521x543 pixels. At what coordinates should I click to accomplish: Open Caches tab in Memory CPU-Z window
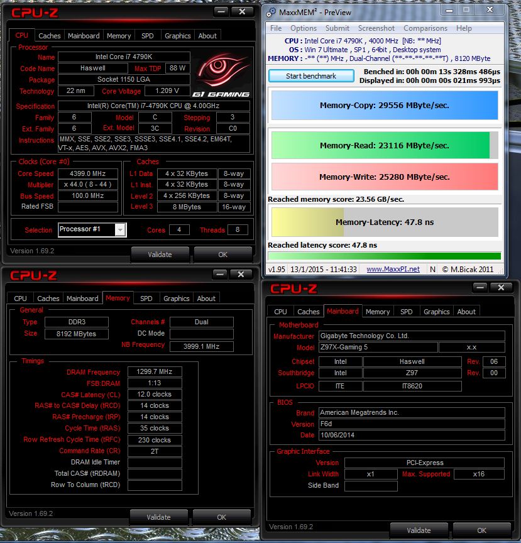coord(48,298)
